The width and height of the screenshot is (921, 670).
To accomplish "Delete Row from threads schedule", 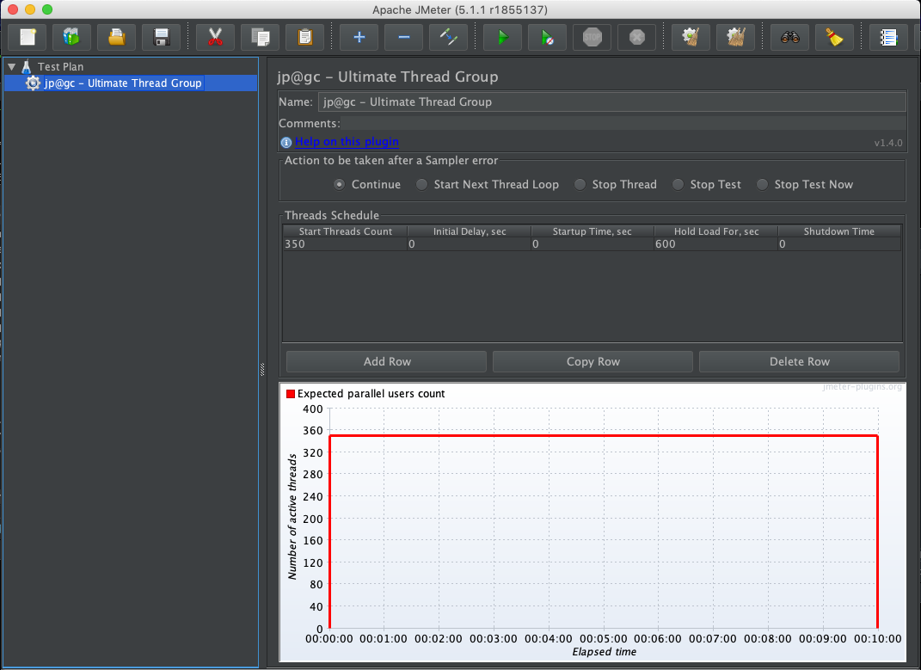I will point(800,361).
